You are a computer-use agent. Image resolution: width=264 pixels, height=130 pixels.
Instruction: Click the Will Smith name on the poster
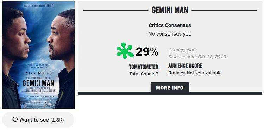tap(39, 73)
